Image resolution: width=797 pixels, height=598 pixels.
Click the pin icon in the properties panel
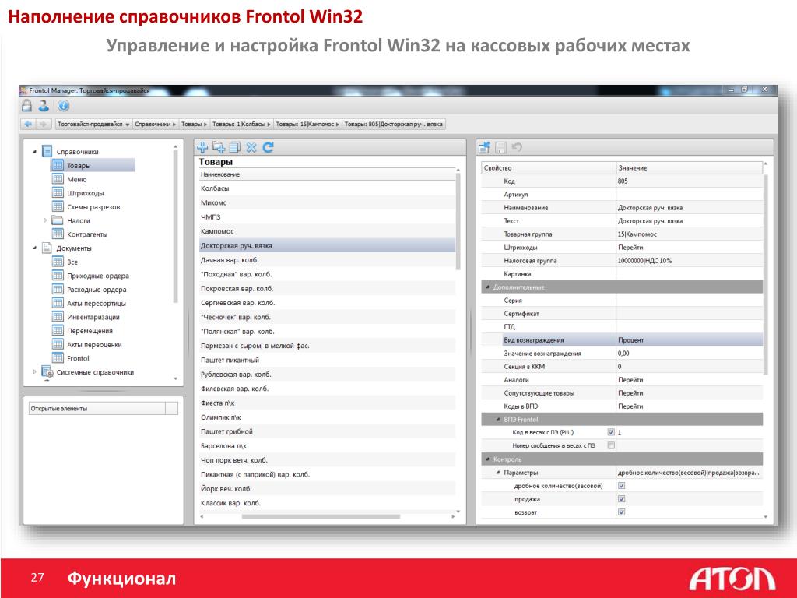pos(484,147)
